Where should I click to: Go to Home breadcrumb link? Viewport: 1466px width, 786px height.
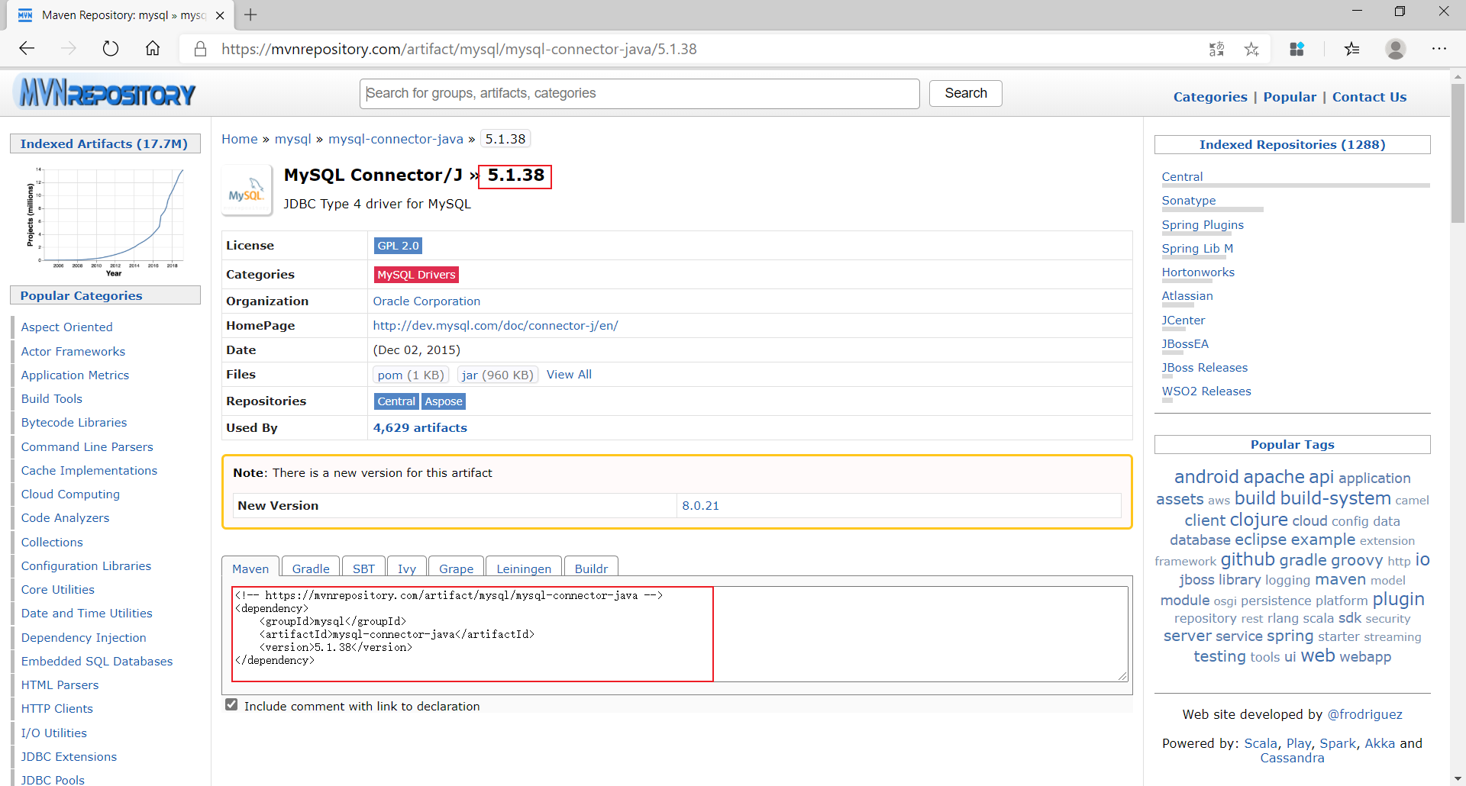[240, 139]
